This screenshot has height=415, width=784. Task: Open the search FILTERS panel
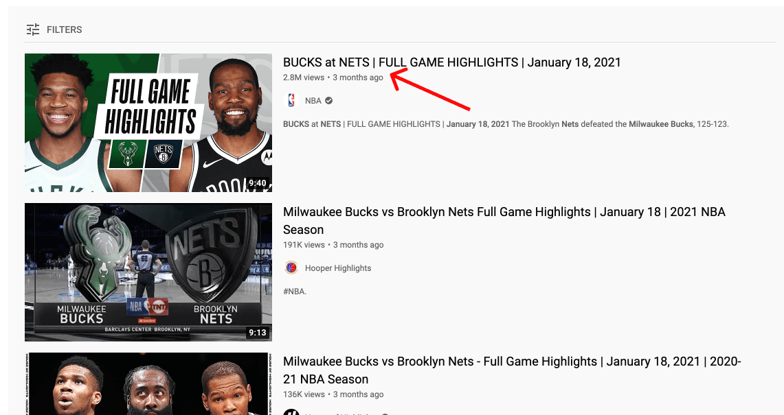(54, 29)
